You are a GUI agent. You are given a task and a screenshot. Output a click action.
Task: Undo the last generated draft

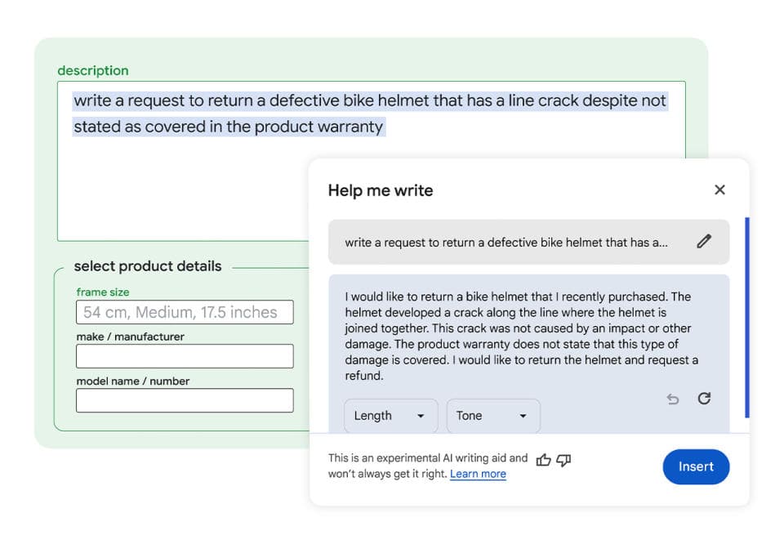673,399
